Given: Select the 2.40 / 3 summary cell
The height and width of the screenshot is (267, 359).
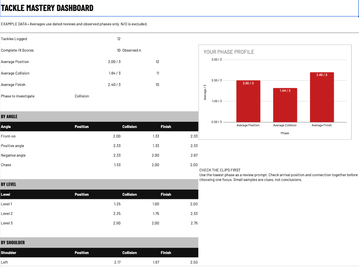Looking at the screenshot, I should [x=114, y=85].
